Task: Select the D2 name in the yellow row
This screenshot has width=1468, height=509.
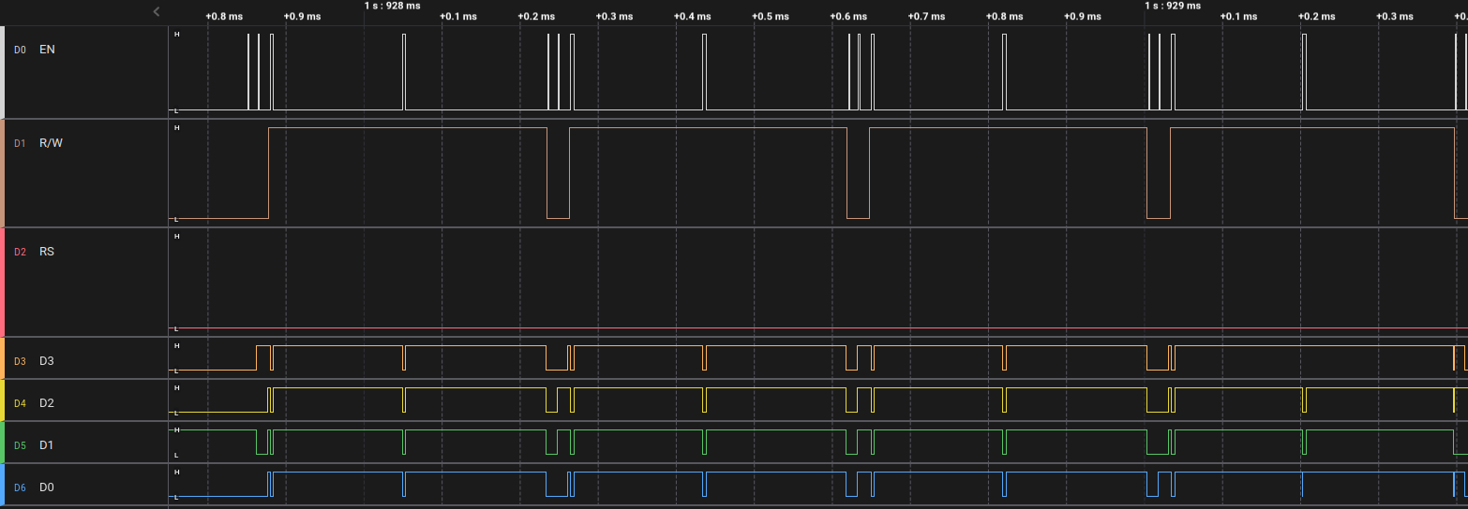Action: (47, 403)
